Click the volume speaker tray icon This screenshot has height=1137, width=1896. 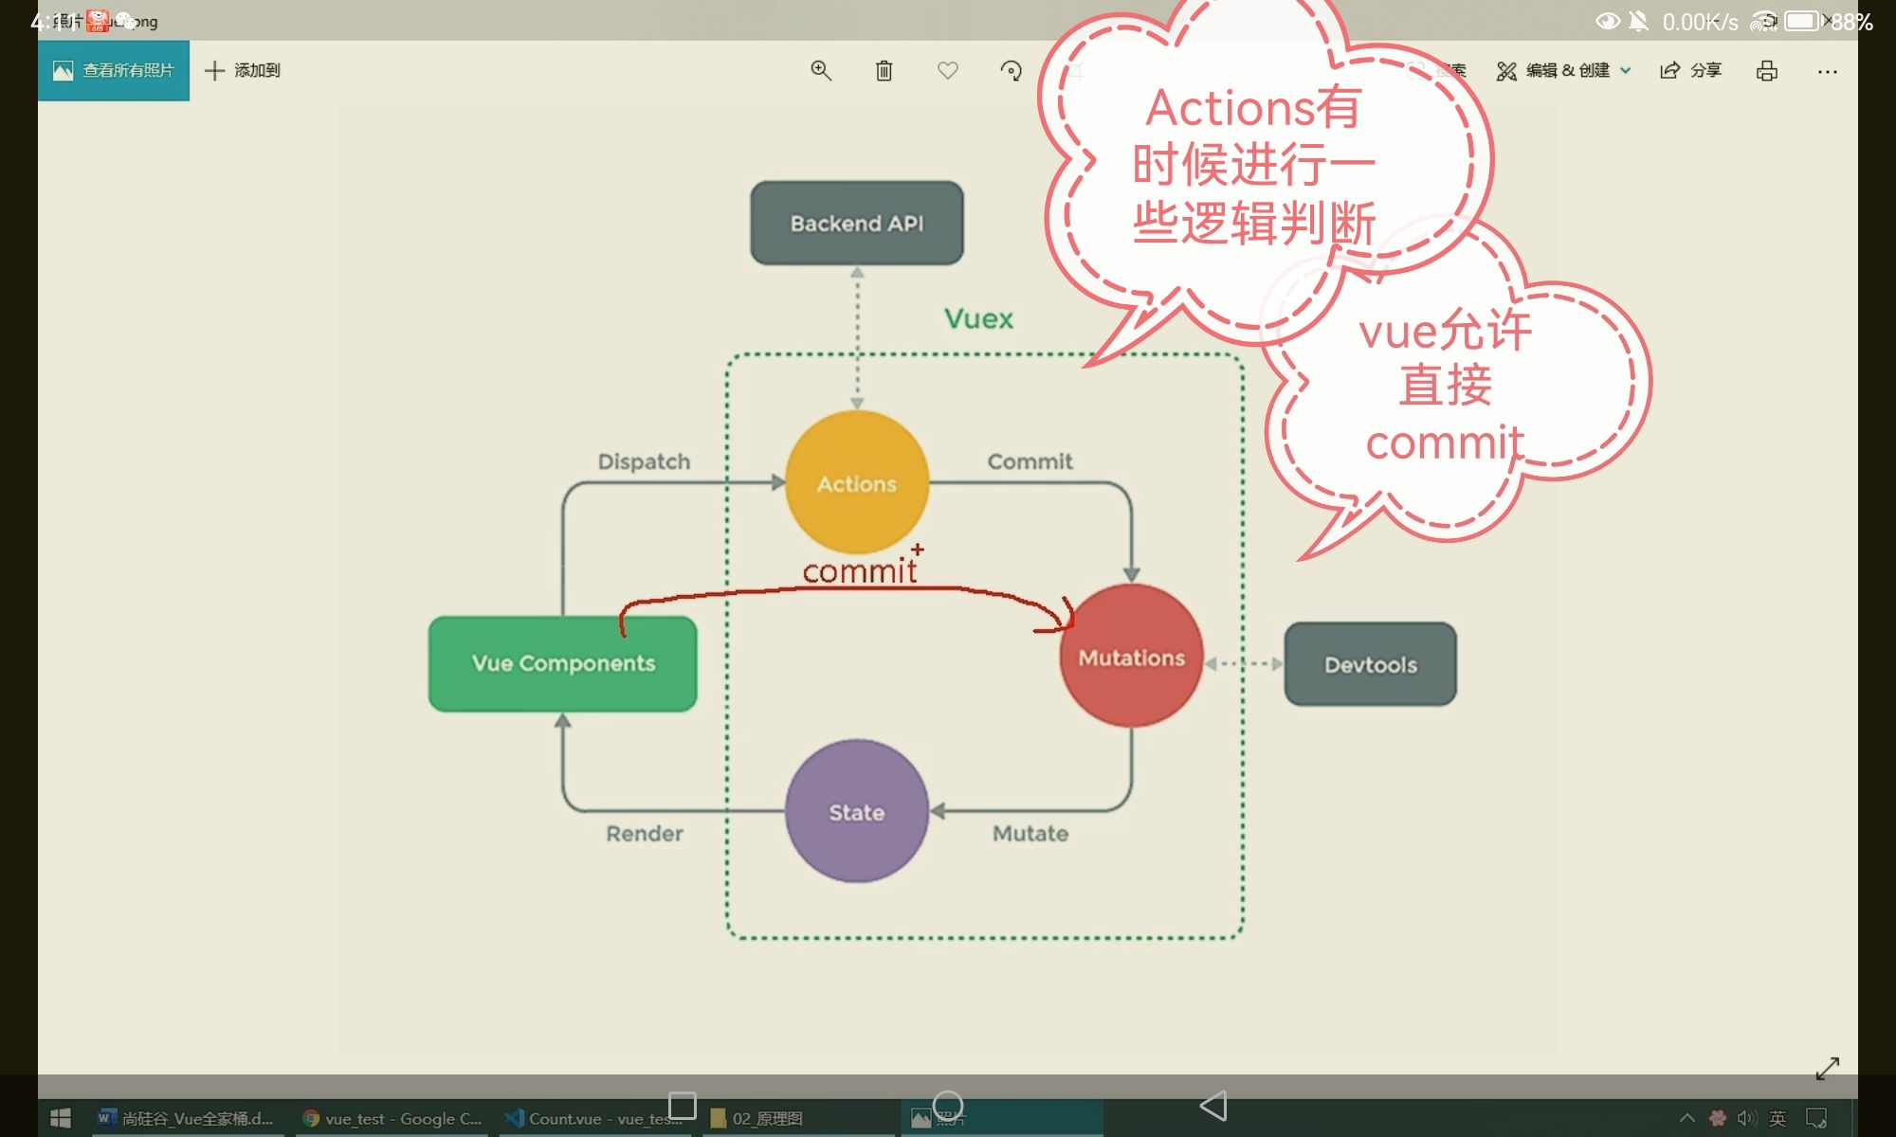[1746, 1118]
